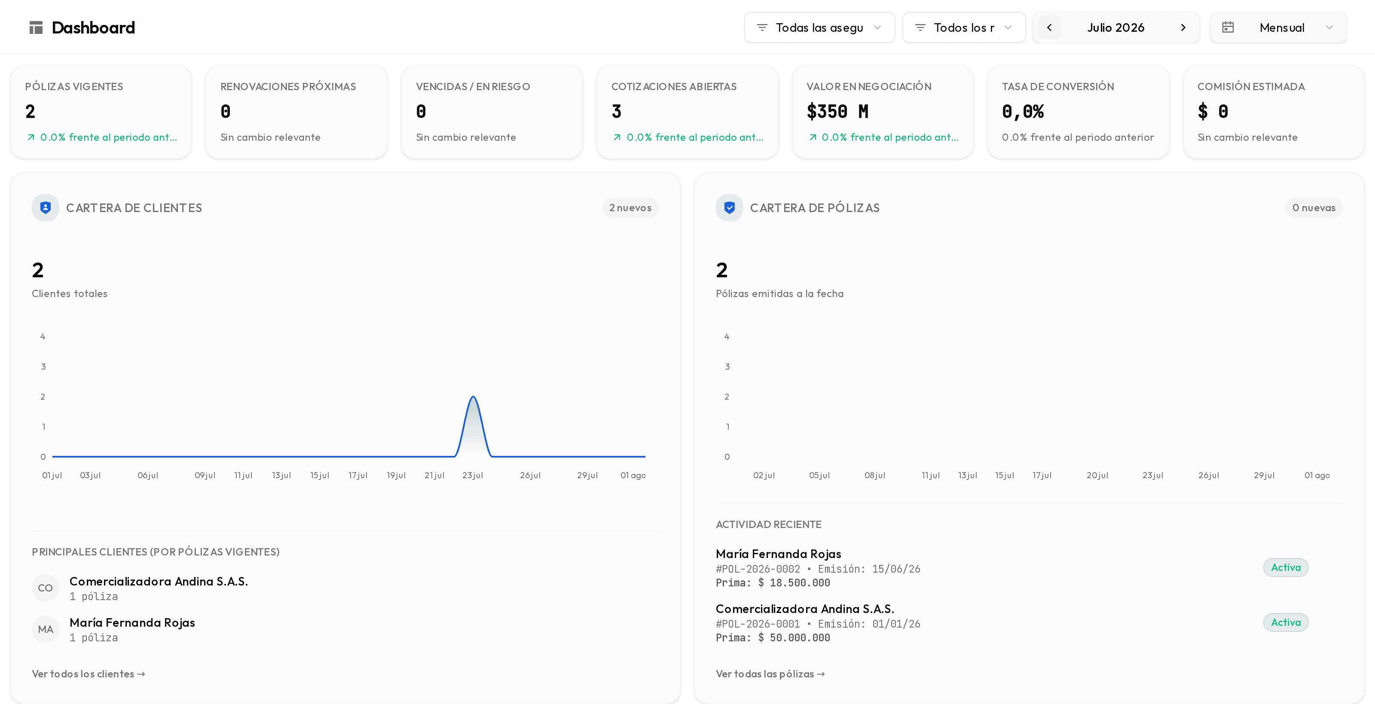This screenshot has height=704, width=1375.
Task: Click the Dashboard title text
Action: [x=93, y=28]
